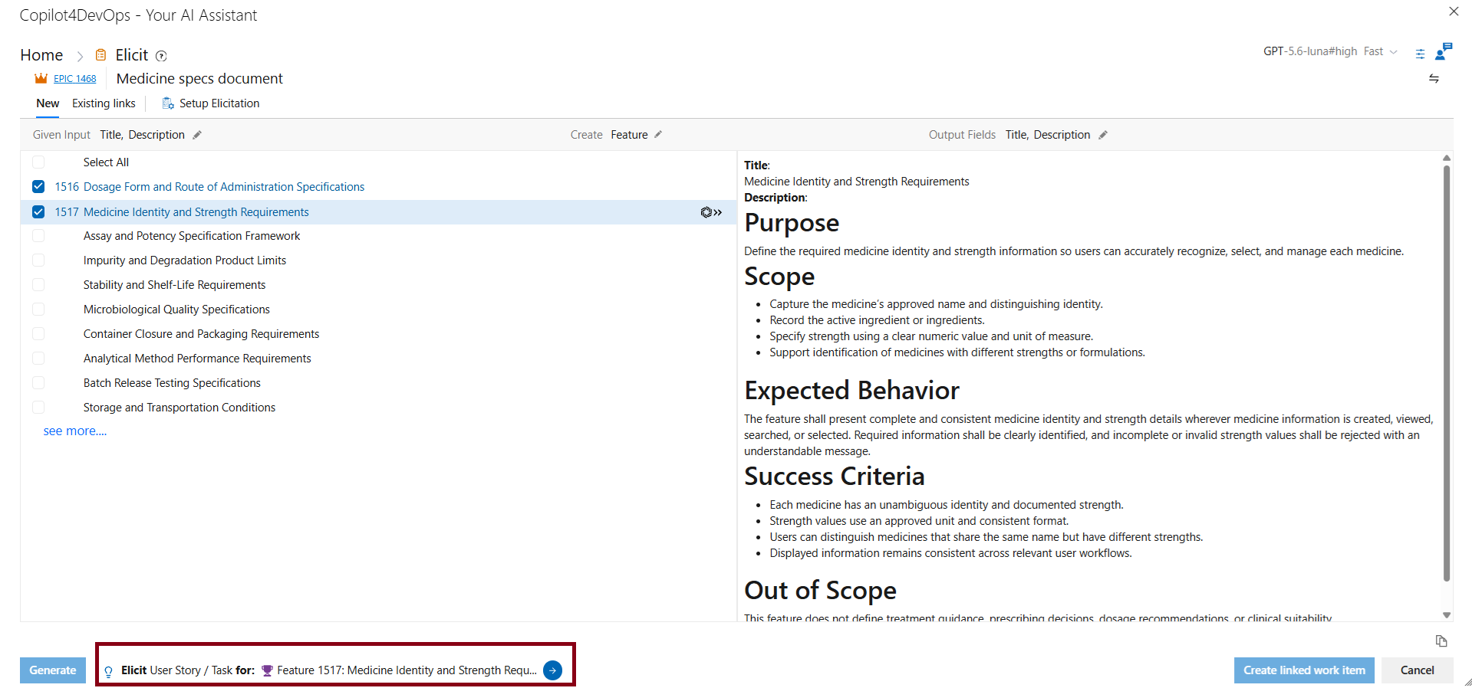
Task: Toggle the Select All checkbox
Action: point(38,162)
